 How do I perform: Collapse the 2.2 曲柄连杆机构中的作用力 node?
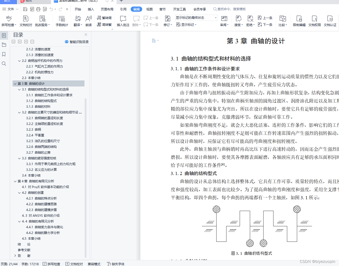(x=19, y=61)
